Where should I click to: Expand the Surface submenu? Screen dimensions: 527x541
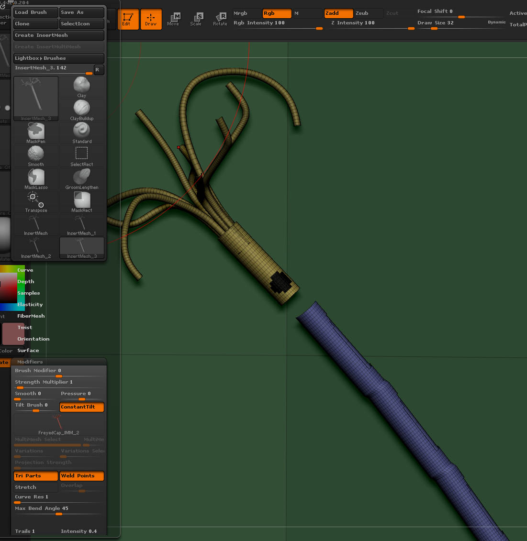tap(28, 351)
